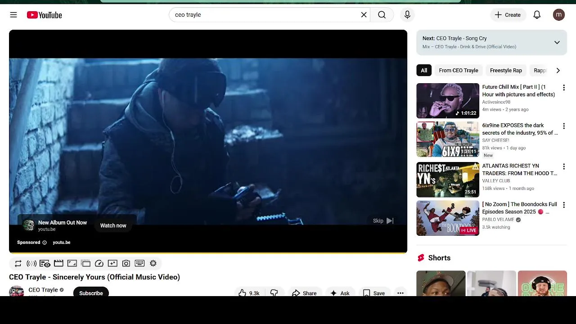This screenshot has height=324, width=576.
Task: Subscribe to CEO Trayle
Action: (x=91, y=292)
